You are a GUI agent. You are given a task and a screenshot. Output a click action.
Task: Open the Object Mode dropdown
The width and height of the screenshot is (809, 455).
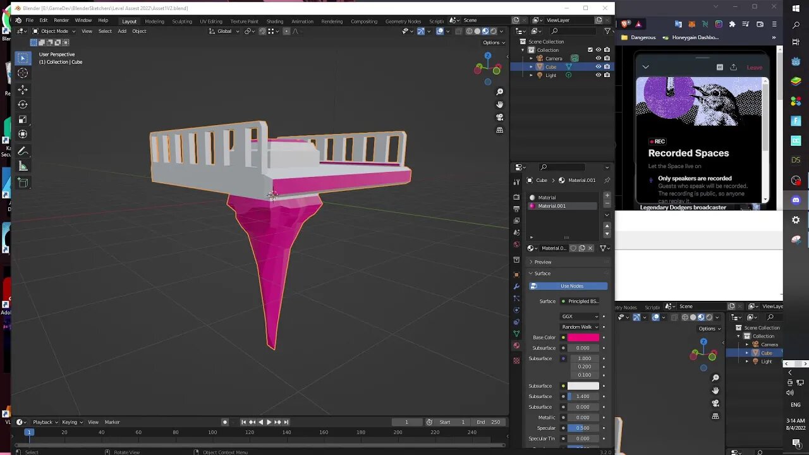[54, 31]
